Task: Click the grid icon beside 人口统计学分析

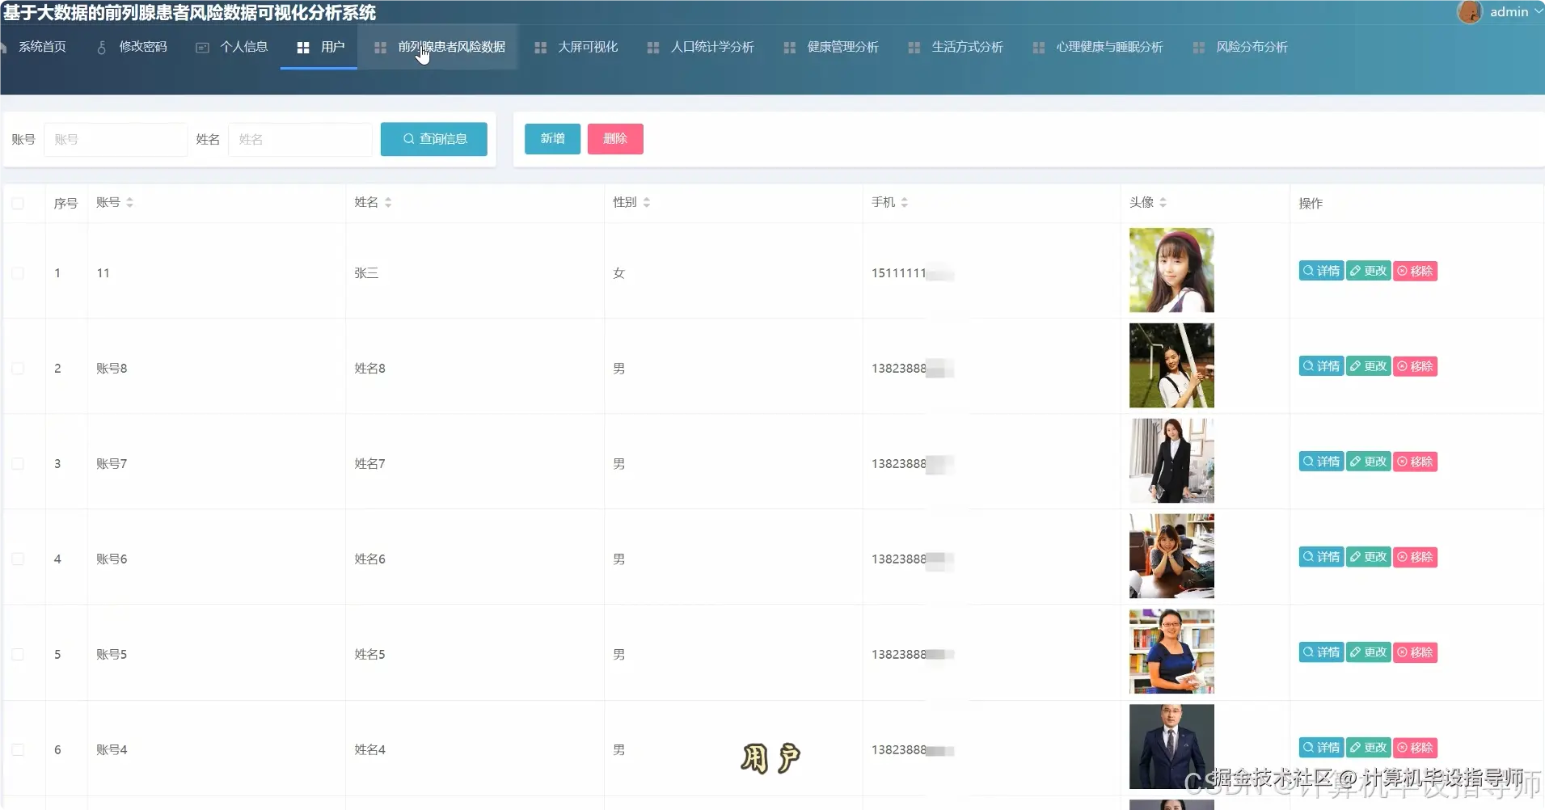Action: pyautogui.click(x=653, y=48)
